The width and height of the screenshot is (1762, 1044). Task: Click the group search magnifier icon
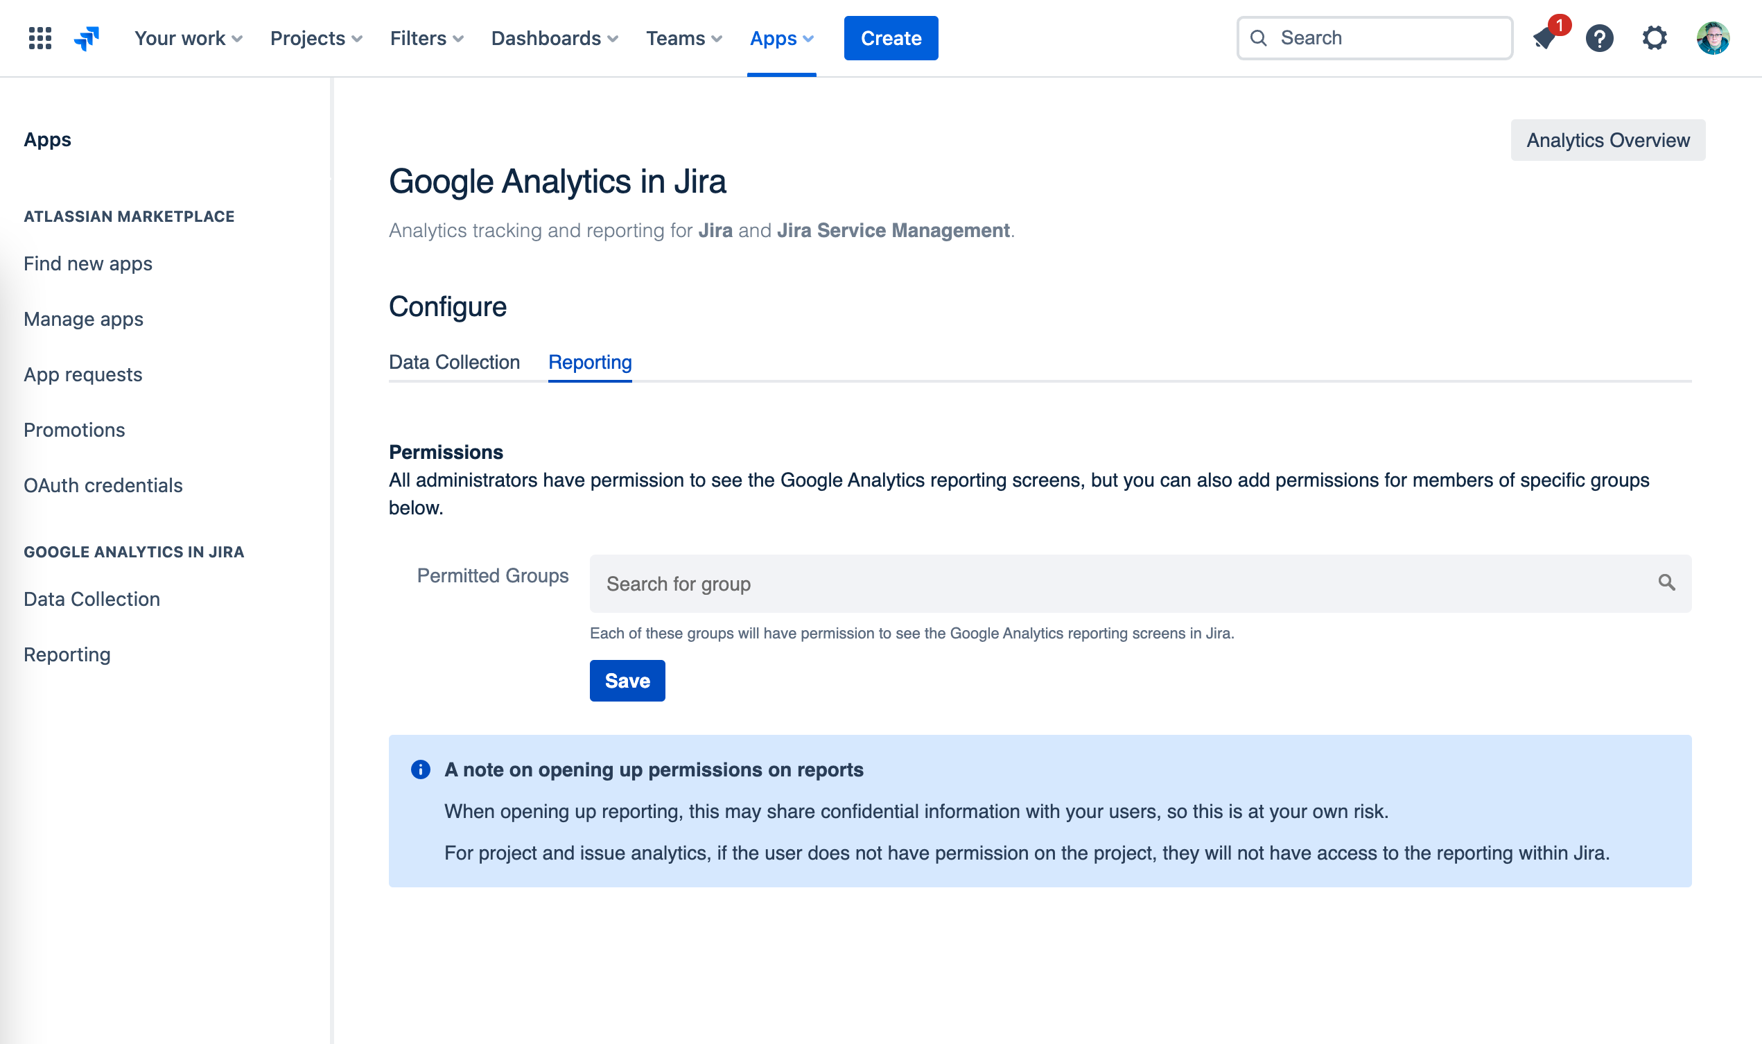pyautogui.click(x=1666, y=582)
